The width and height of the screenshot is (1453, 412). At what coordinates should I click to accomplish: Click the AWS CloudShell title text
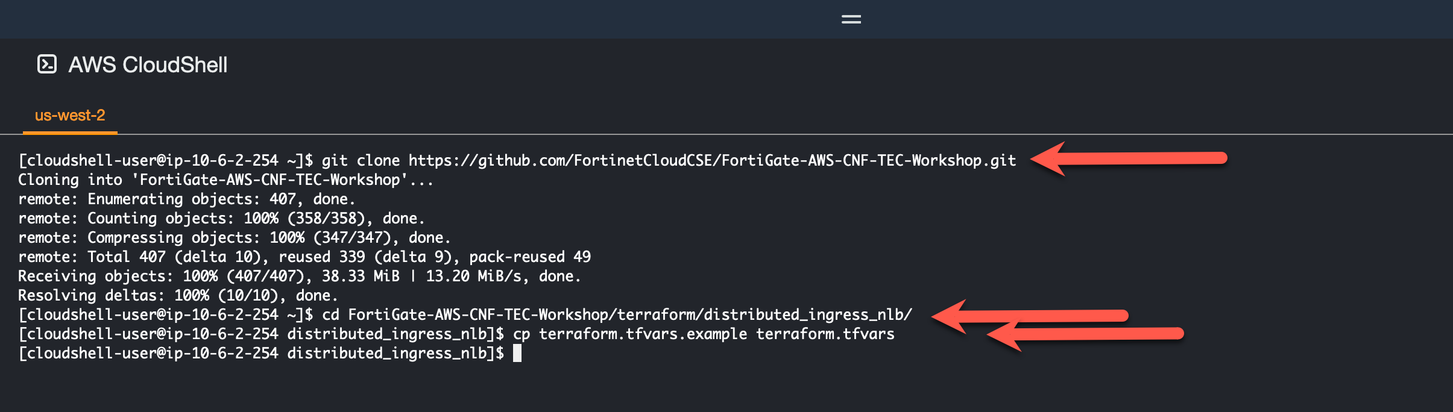point(148,64)
